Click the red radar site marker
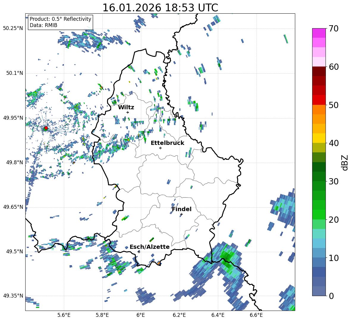Image resolution: width=352 pixels, height=321 pixels. [x=46, y=128]
